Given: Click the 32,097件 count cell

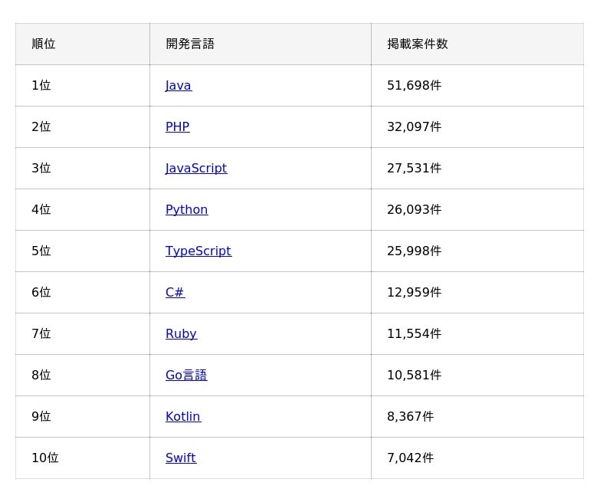Looking at the screenshot, I should coord(414,127).
